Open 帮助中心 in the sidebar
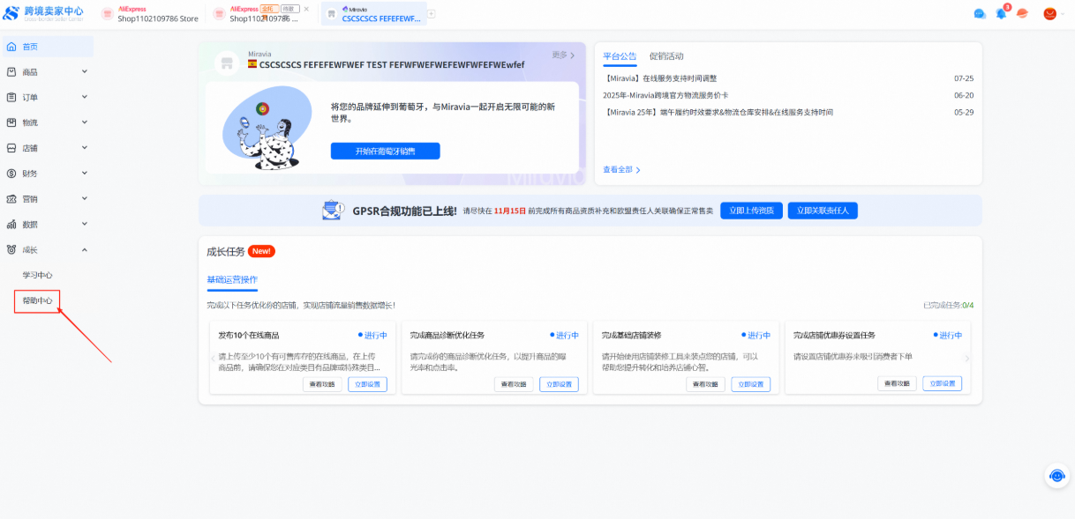 [x=37, y=300]
